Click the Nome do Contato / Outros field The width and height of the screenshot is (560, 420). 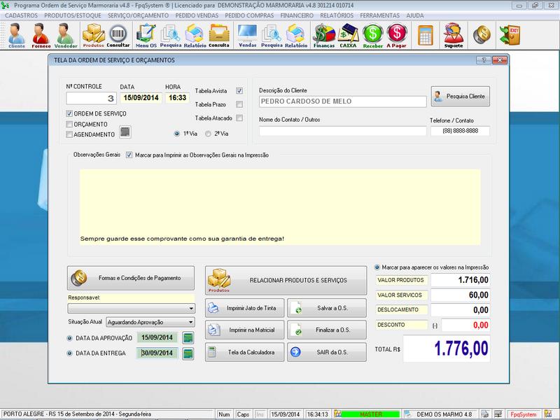[342, 131]
